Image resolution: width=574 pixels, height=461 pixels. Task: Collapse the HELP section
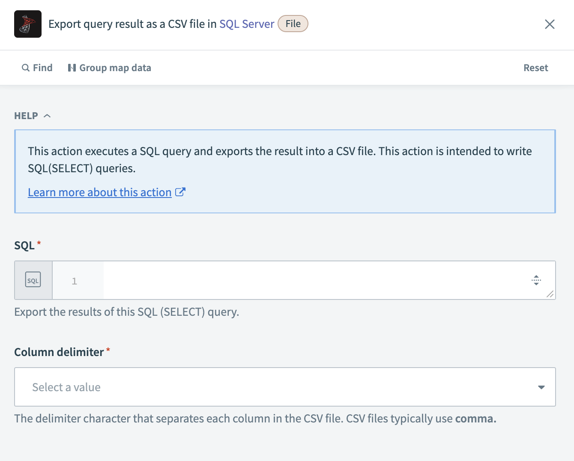[x=47, y=115]
